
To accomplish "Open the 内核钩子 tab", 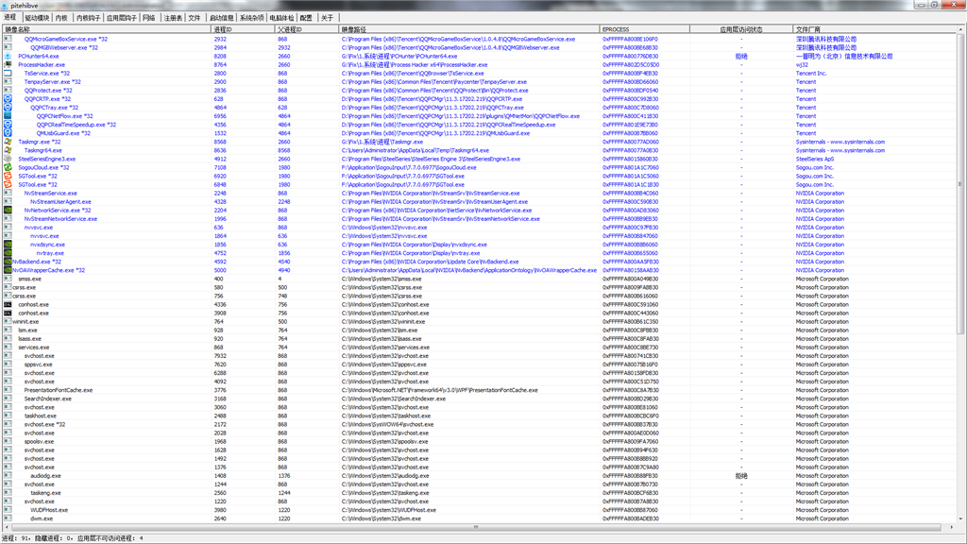I will pyautogui.click(x=88, y=18).
